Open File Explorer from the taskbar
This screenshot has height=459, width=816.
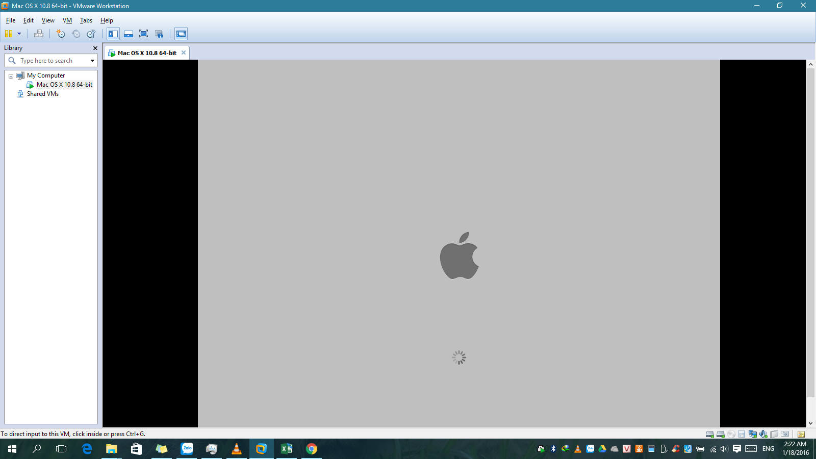tap(111, 449)
